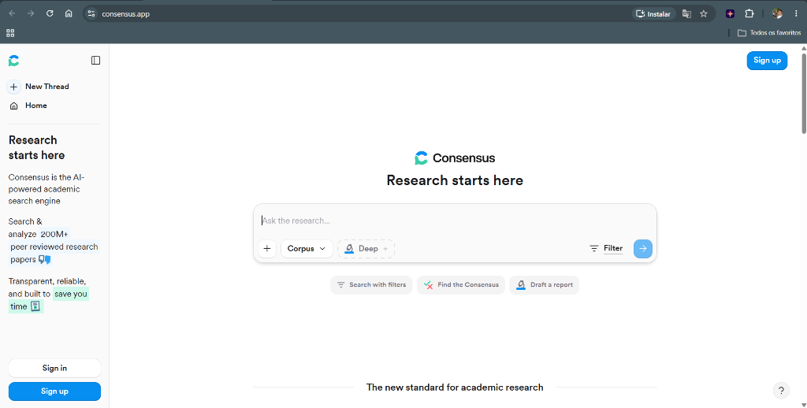807x408 pixels.
Task: Click 'save you' highlighted text
Action: pyautogui.click(x=71, y=295)
